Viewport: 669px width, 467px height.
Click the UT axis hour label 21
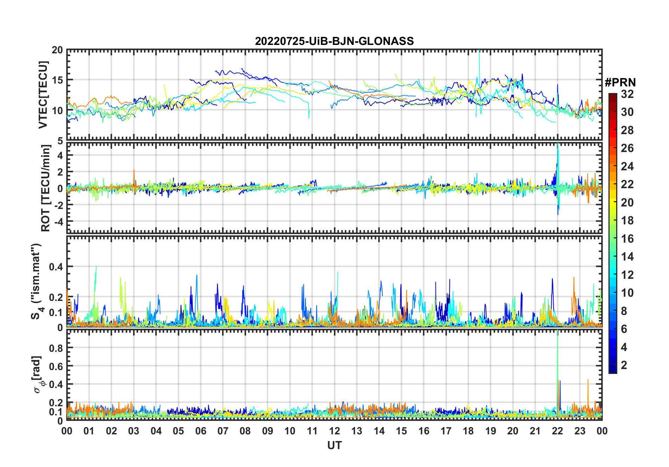tap(535, 431)
